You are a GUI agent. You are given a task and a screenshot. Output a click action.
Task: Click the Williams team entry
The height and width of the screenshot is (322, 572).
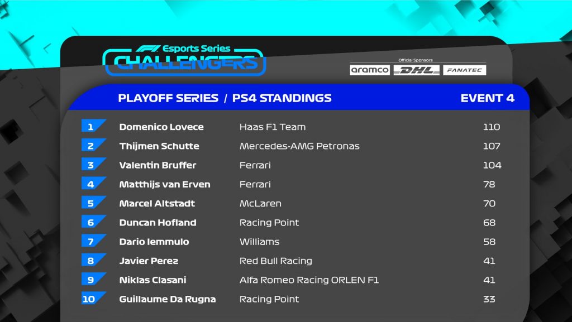tap(259, 242)
